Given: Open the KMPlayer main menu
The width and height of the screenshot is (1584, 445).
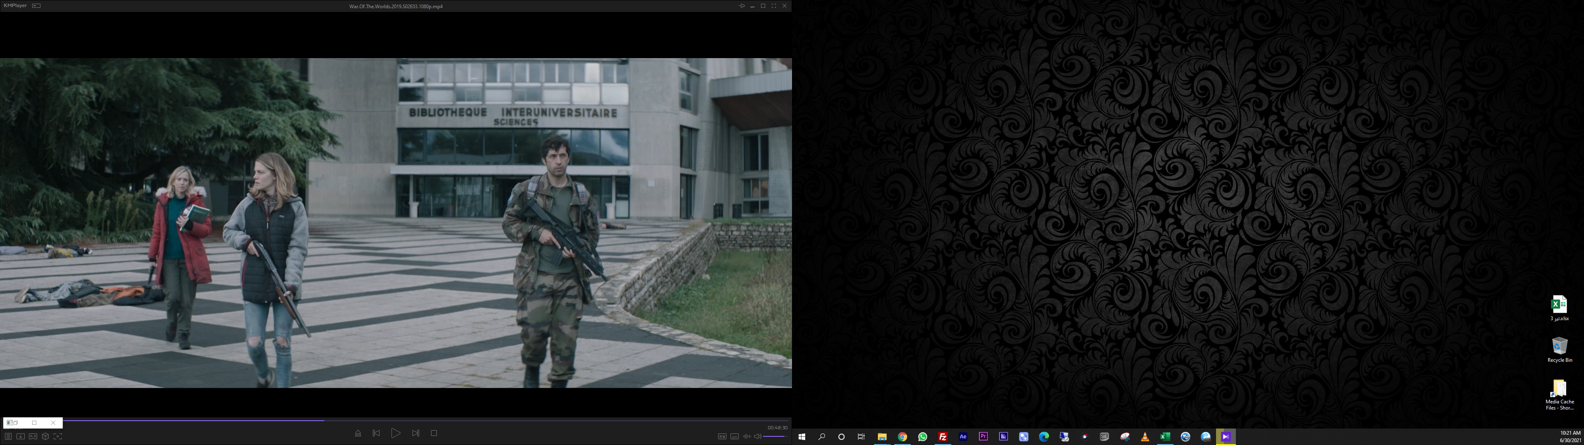Looking at the screenshot, I should pyautogui.click(x=15, y=5).
